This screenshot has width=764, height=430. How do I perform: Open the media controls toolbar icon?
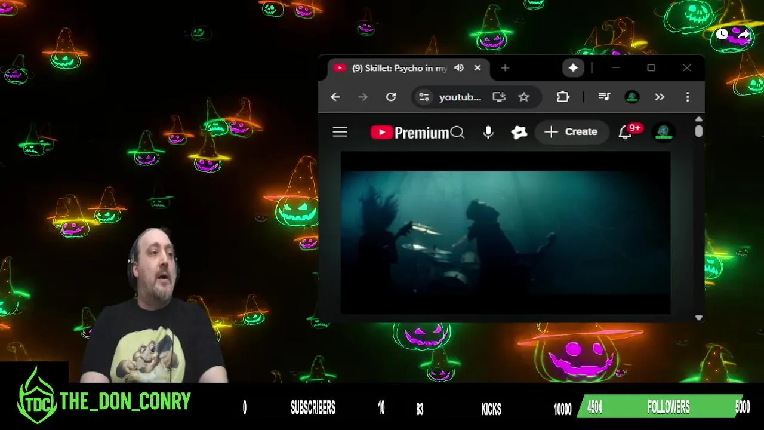click(604, 97)
